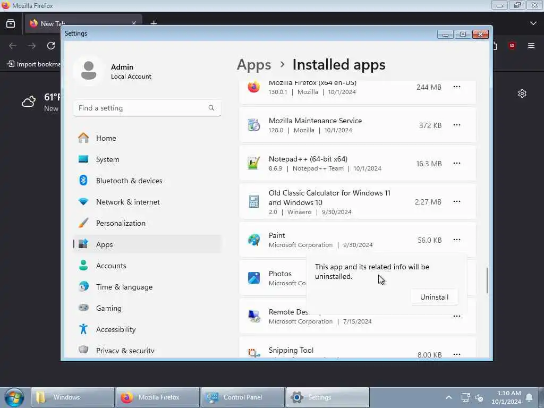Open Firefox view recent browsing button
The width and height of the screenshot is (544, 408).
11,23
